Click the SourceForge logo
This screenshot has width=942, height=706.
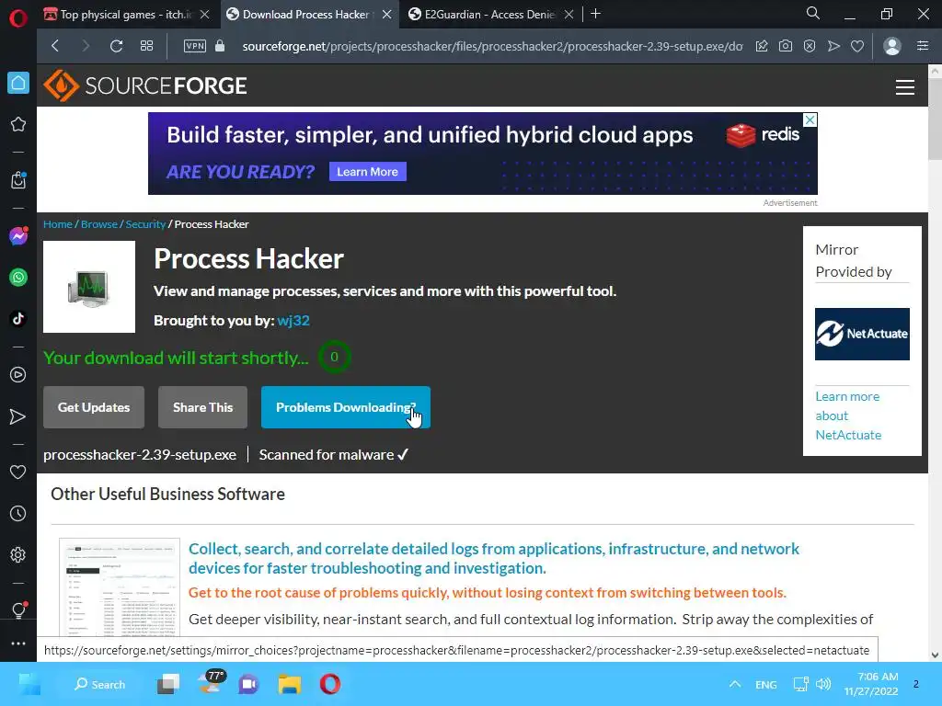click(144, 85)
